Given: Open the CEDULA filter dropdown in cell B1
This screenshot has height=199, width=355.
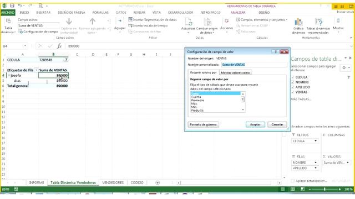Looking at the screenshot, I should coord(66,60).
